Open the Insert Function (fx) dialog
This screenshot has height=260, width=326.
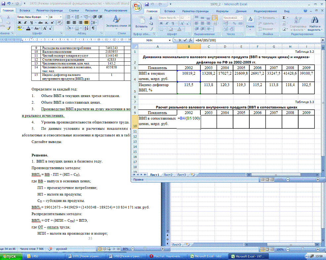pyautogui.click(x=191, y=40)
